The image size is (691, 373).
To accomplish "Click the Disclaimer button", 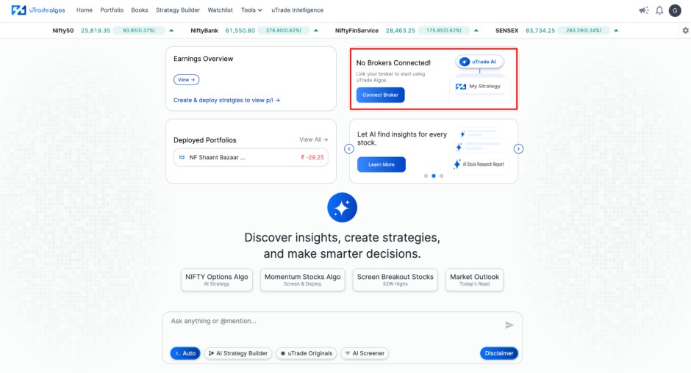I will pyautogui.click(x=499, y=353).
